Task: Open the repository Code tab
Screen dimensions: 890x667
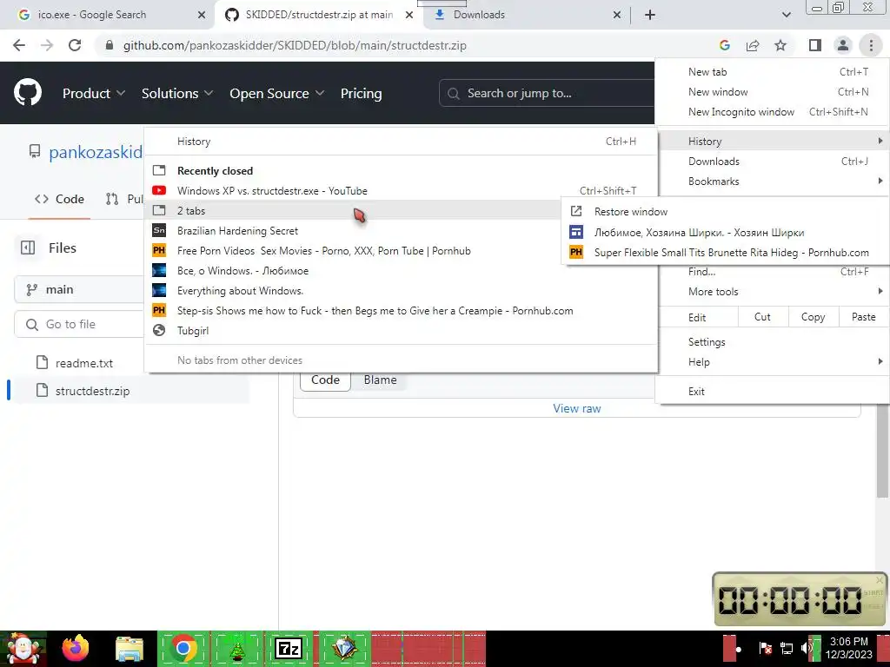Action: 60,199
